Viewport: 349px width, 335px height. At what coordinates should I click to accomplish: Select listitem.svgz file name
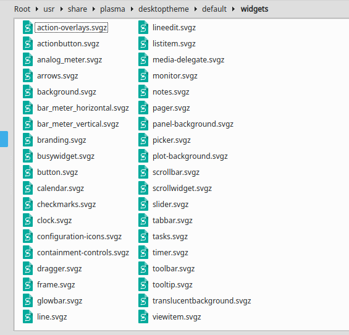point(174,44)
